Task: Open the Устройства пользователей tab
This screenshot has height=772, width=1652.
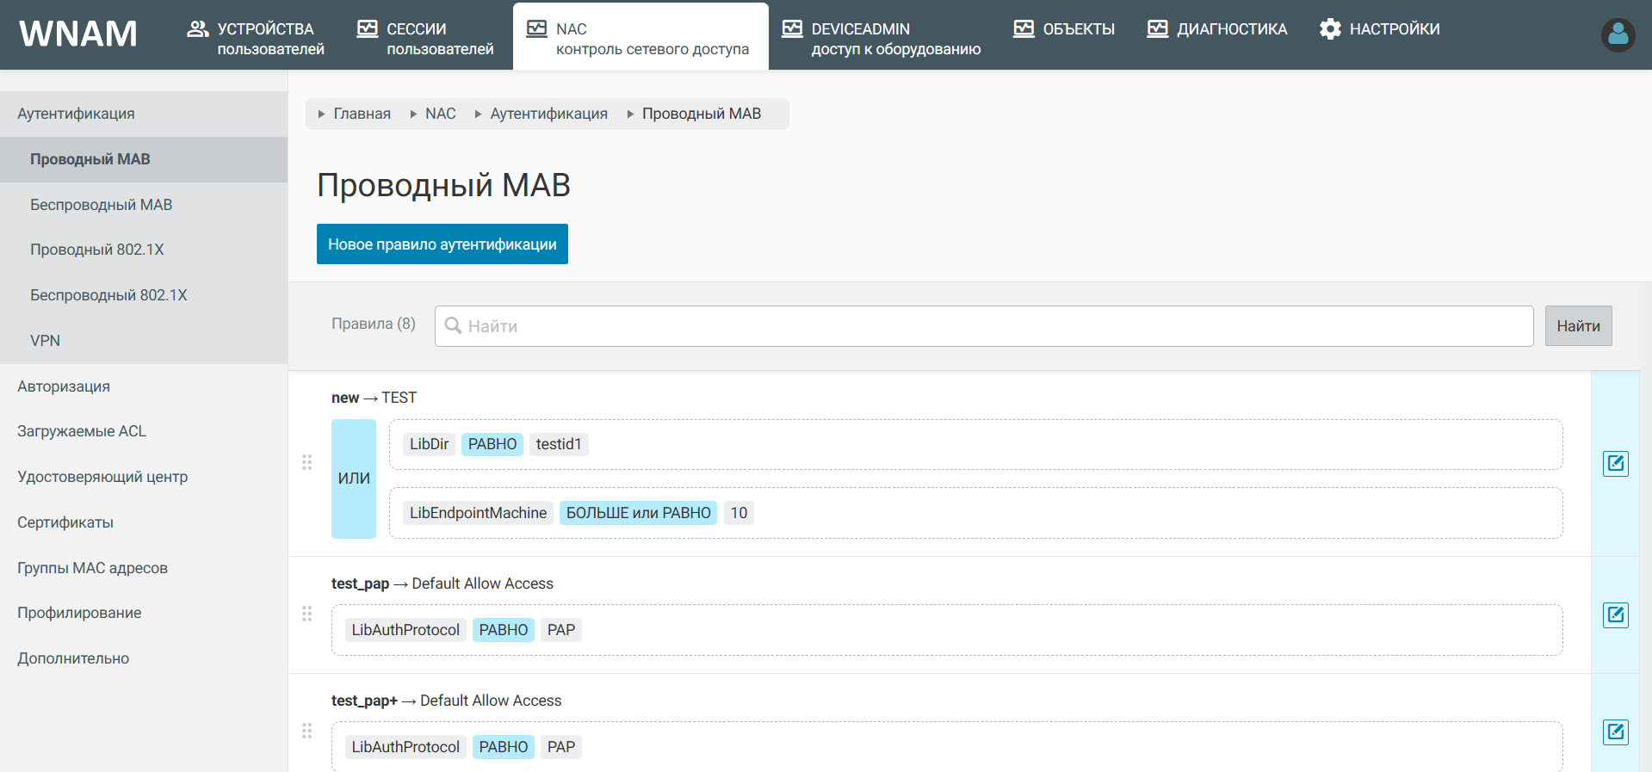Action: pos(256,39)
